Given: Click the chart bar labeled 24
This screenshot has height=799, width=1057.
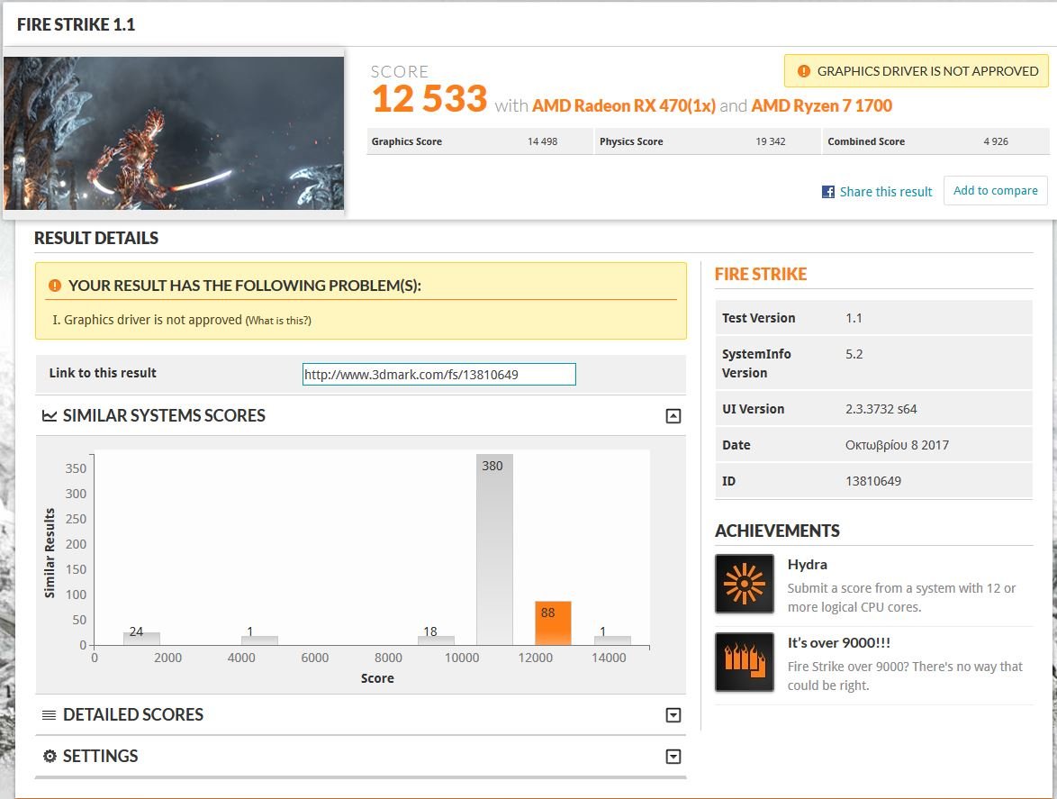Looking at the screenshot, I should (141, 638).
